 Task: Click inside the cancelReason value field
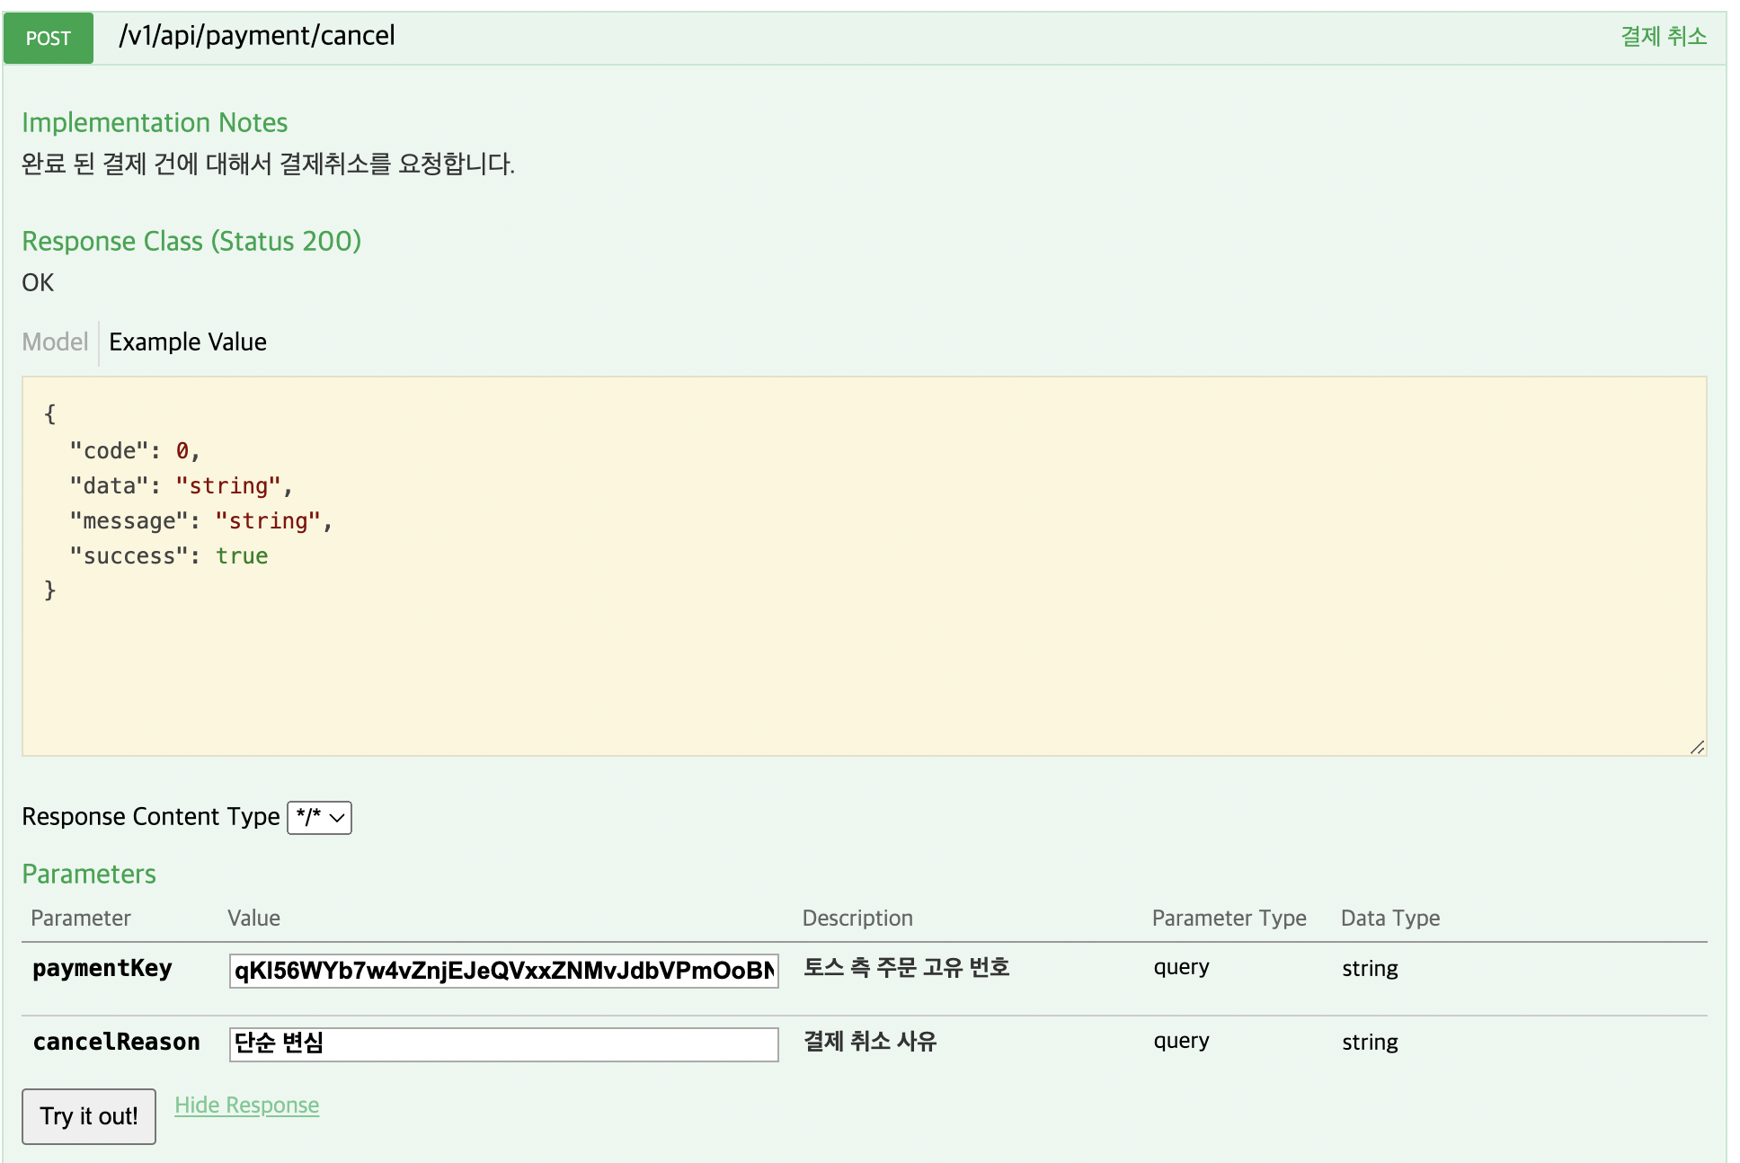(503, 1043)
